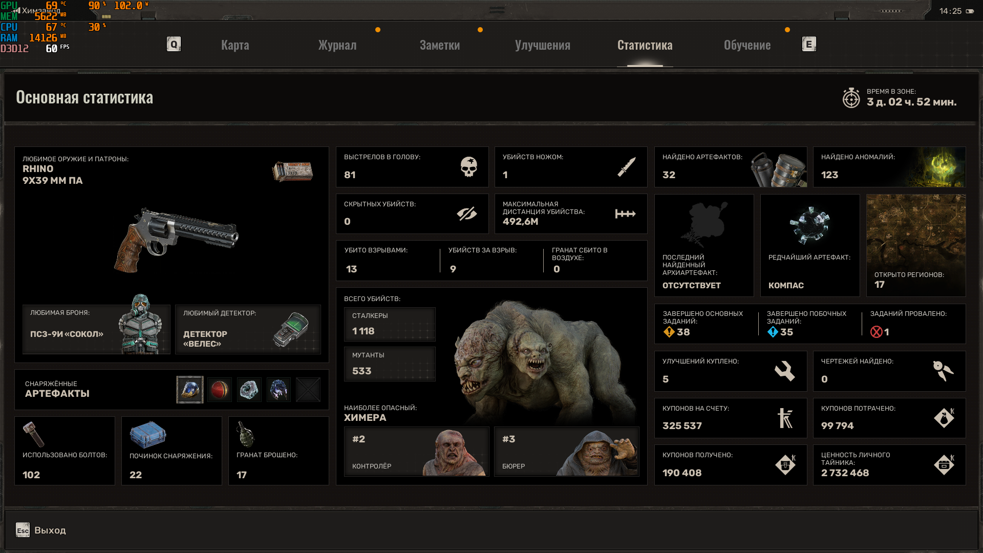Click the first charged artifact slot

tap(190, 390)
